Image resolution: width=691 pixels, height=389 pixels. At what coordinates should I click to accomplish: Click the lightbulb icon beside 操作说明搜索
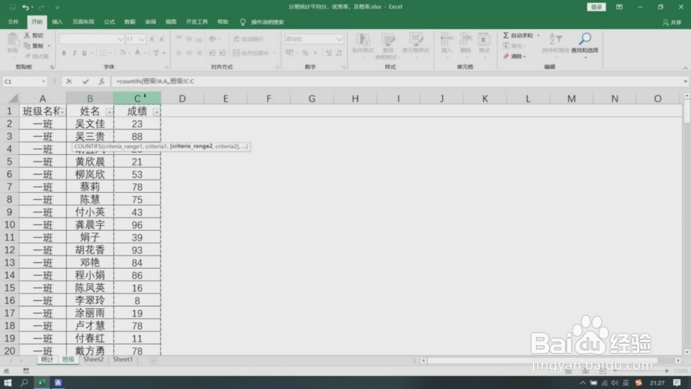tap(242, 22)
